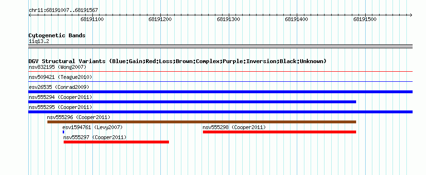Open nsv555296 (Cooper2011) variant label
The image size is (426, 175).
[78, 117]
